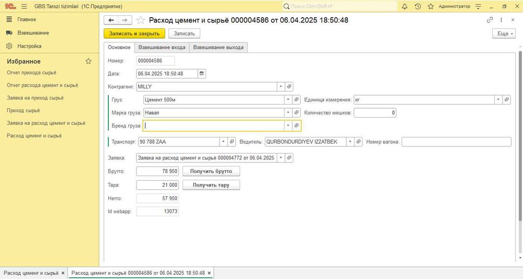Viewport: 523px width, 279px height.
Task: Open Отчет расхода цемент и сырьё link
Action: (42, 85)
